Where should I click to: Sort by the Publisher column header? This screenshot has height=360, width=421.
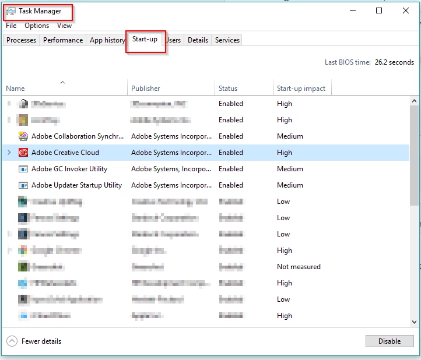171,87
